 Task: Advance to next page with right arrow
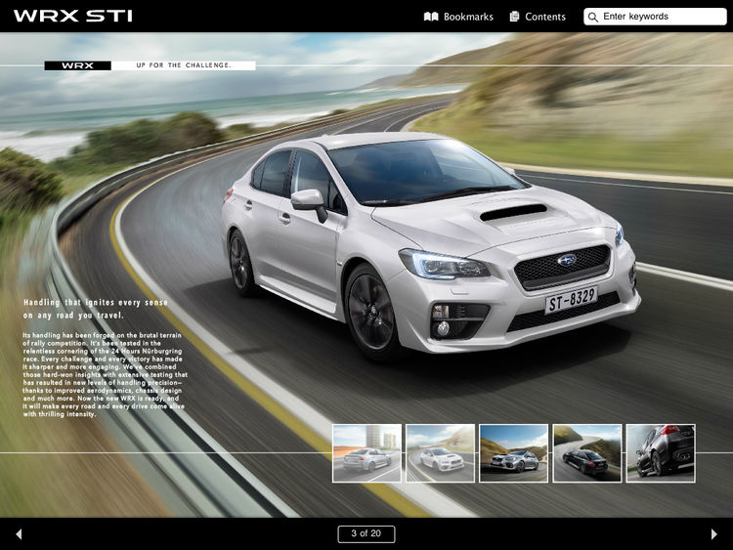714,533
